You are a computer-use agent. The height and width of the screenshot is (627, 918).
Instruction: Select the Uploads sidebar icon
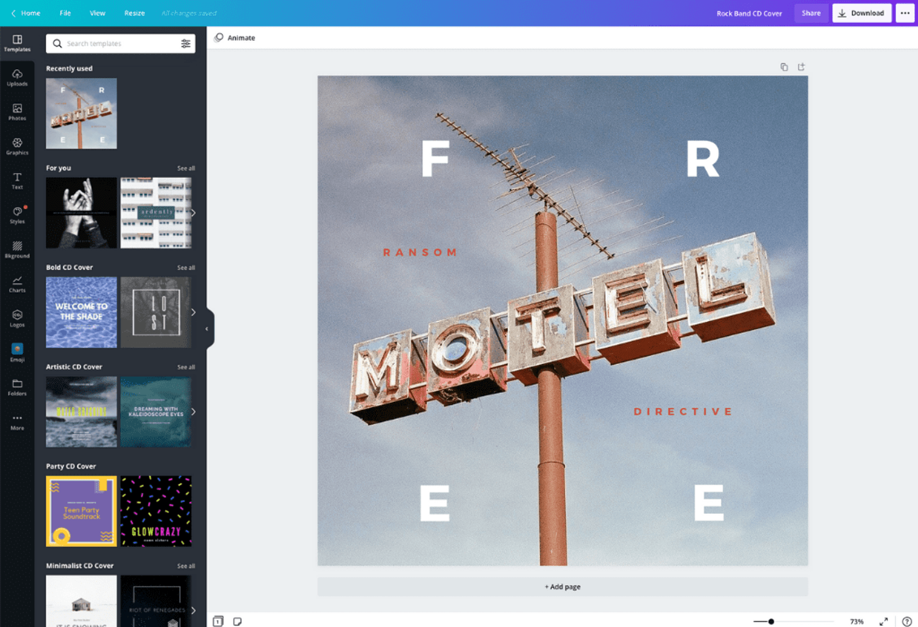(x=17, y=79)
